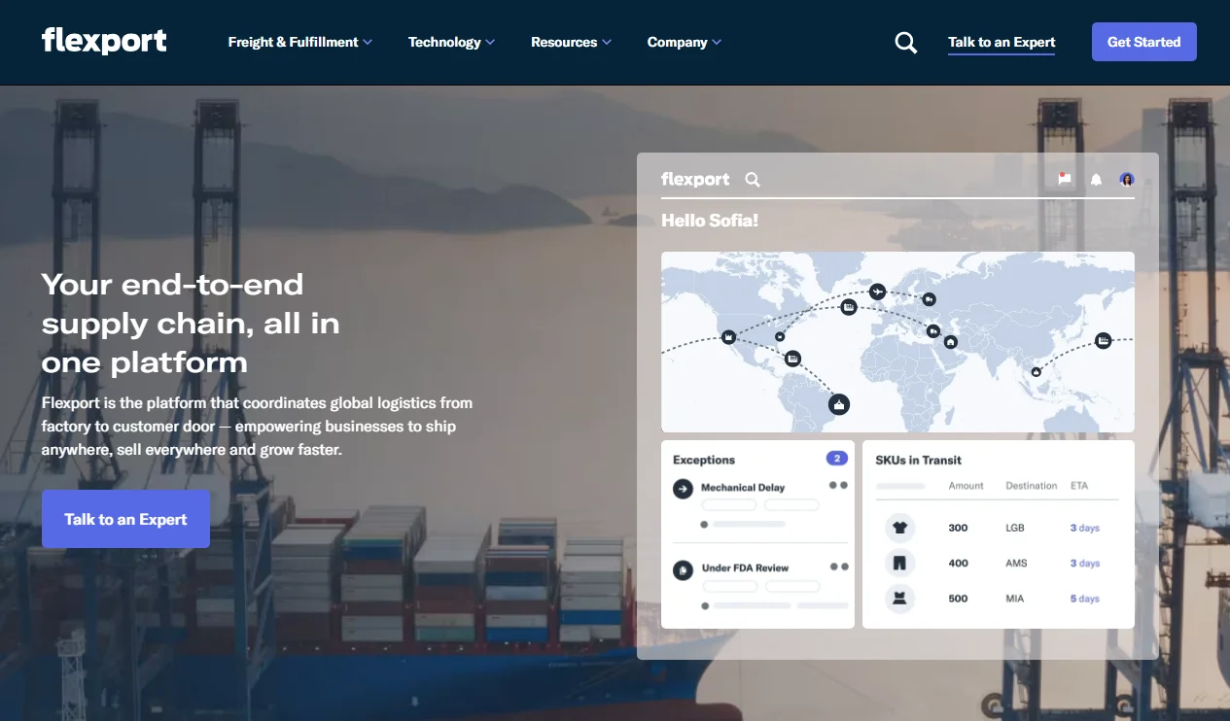The height and width of the screenshot is (721, 1230).
Task: Open notifications via the bell icon
Action: pos(1096,180)
